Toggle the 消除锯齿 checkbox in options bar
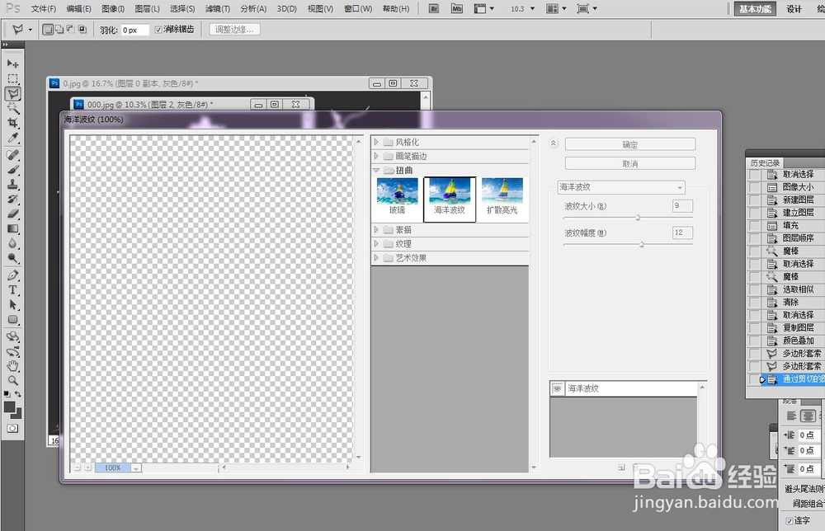 157,29
